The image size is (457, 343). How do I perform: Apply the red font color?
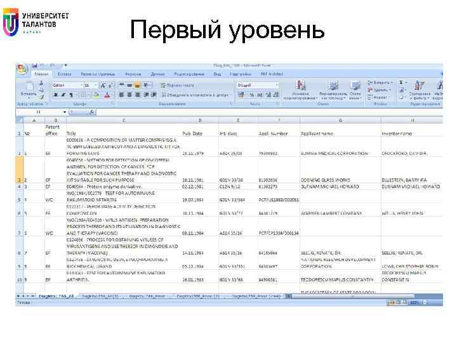[107, 95]
